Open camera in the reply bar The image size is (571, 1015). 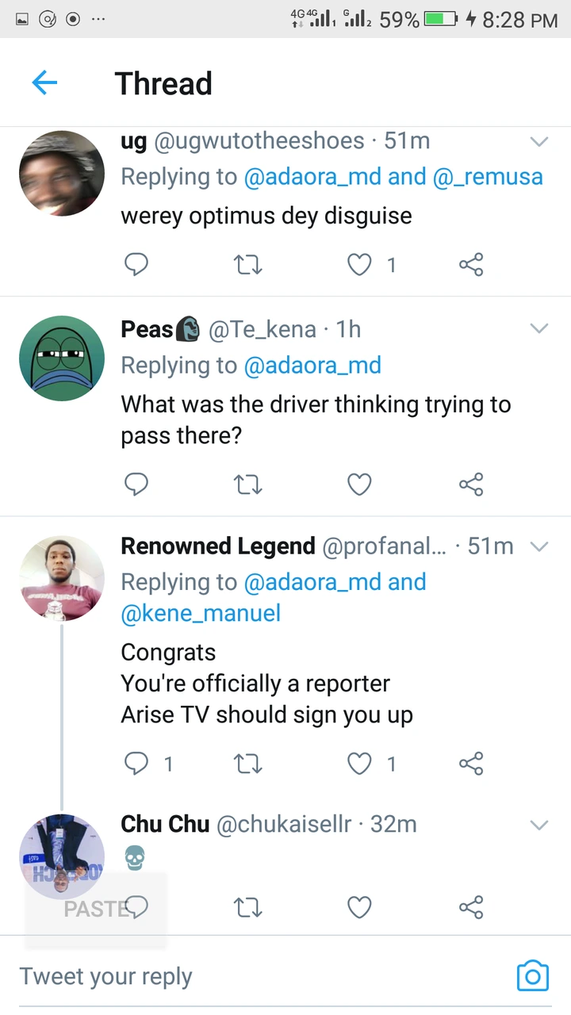tap(532, 975)
